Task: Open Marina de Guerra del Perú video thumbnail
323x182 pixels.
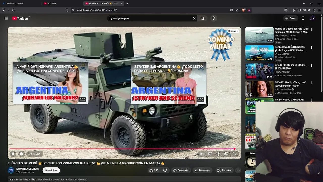Action: coord(259,35)
